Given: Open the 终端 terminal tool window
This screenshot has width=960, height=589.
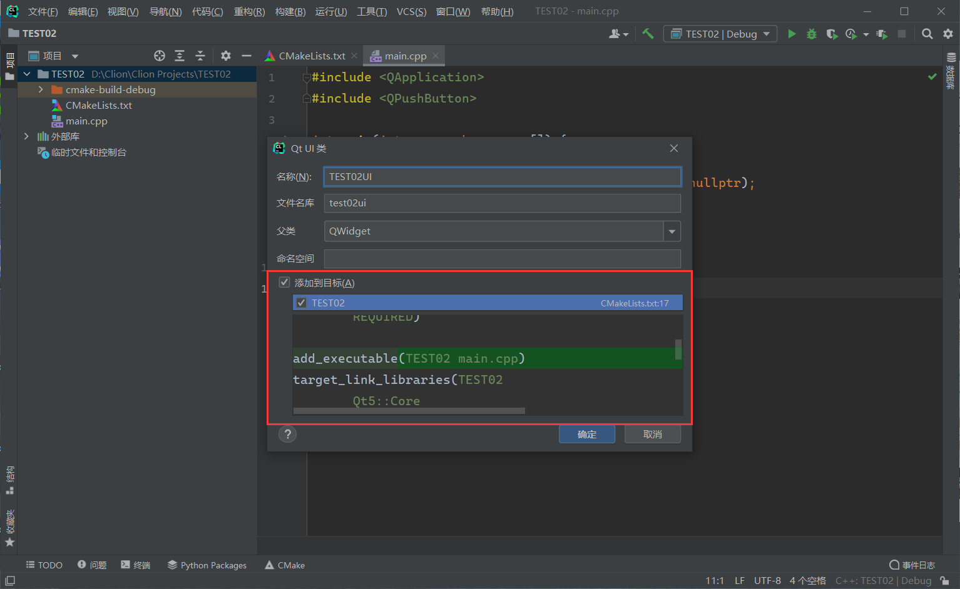Looking at the screenshot, I should tap(135, 565).
